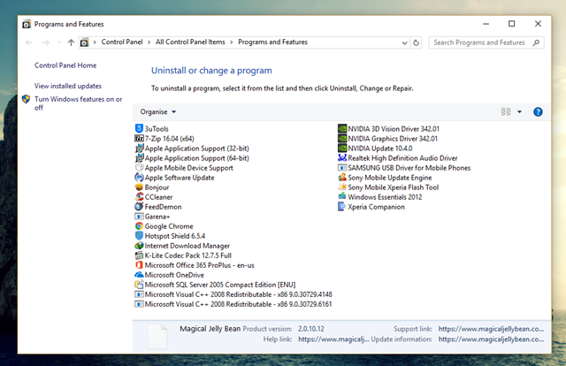This screenshot has height=366, width=566.
Task: Click Sony Mobile Xperia Flash Tool icon
Action: [x=342, y=187]
